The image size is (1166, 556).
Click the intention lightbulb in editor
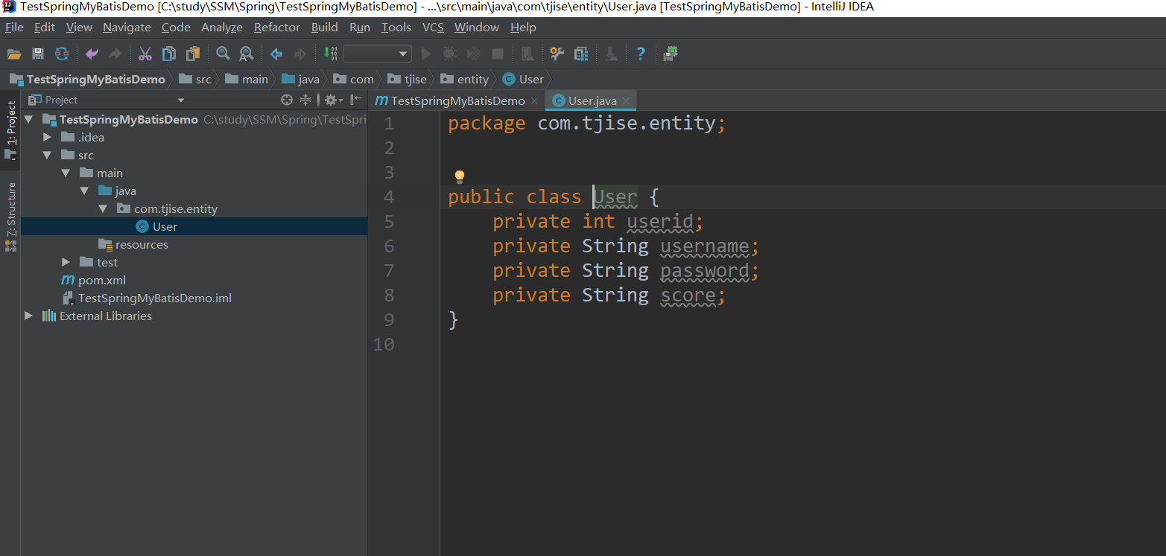point(460,176)
